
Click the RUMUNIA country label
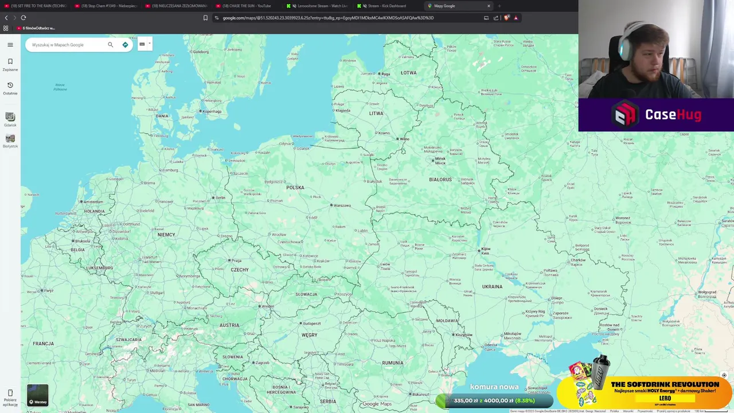393,363
